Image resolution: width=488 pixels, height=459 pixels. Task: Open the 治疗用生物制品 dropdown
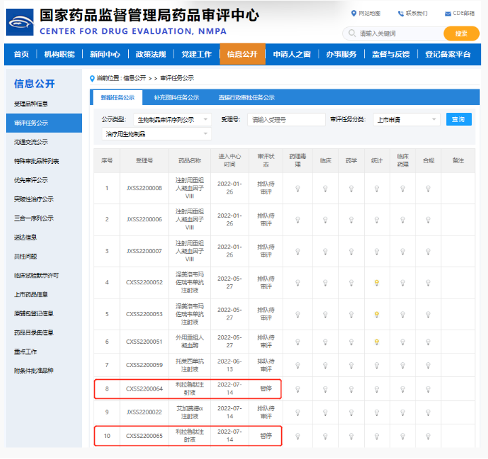coord(157,134)
